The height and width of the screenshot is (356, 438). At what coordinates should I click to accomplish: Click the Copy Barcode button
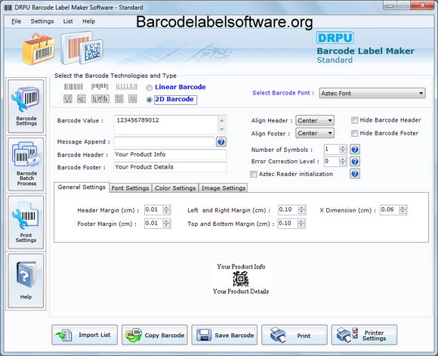tap(155, 335)
